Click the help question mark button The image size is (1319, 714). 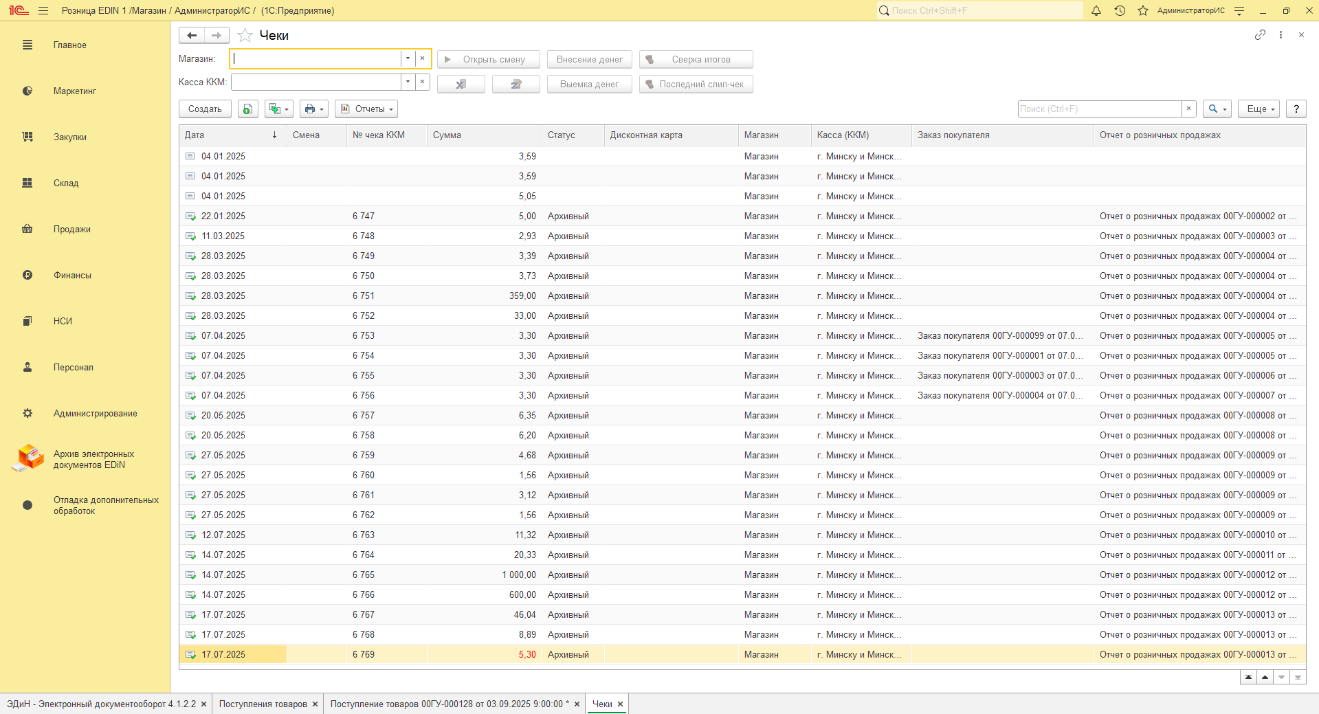click(x=1296, y=109)
